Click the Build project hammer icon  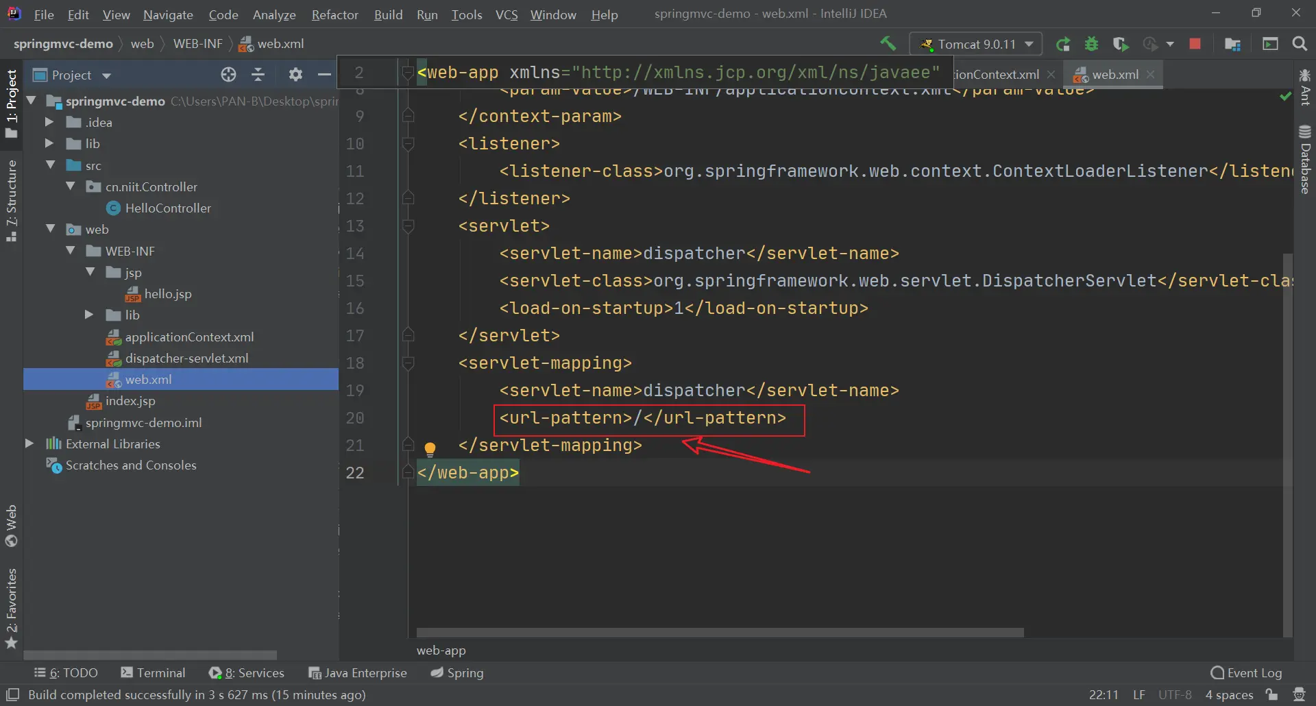(888, 44)
